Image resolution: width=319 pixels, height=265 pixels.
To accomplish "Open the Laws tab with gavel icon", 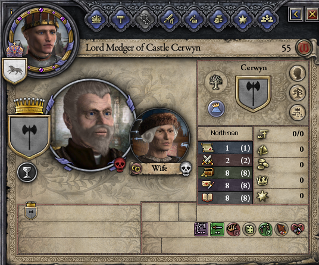I will click(120, 20).
